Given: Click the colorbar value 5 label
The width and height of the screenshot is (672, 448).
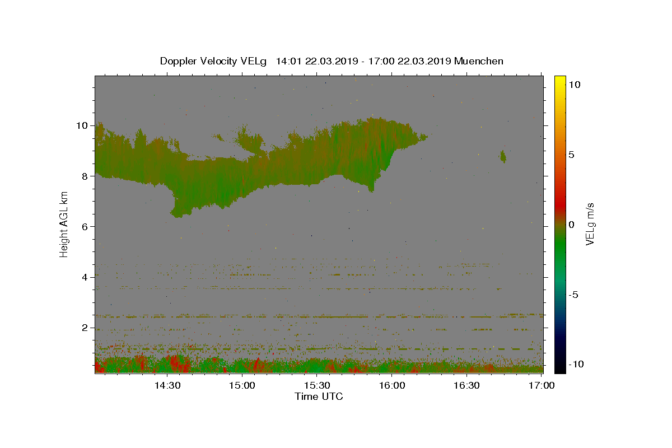Looking at the screenshot, I should pyautogui.click(x=571, y=155).
